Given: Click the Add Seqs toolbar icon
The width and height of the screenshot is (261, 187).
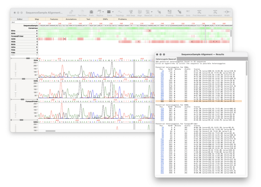Looking at the screenshot, I should click(x=130, y=12).
